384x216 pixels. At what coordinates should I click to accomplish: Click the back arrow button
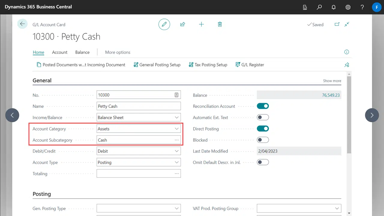[x=22, y=24]
